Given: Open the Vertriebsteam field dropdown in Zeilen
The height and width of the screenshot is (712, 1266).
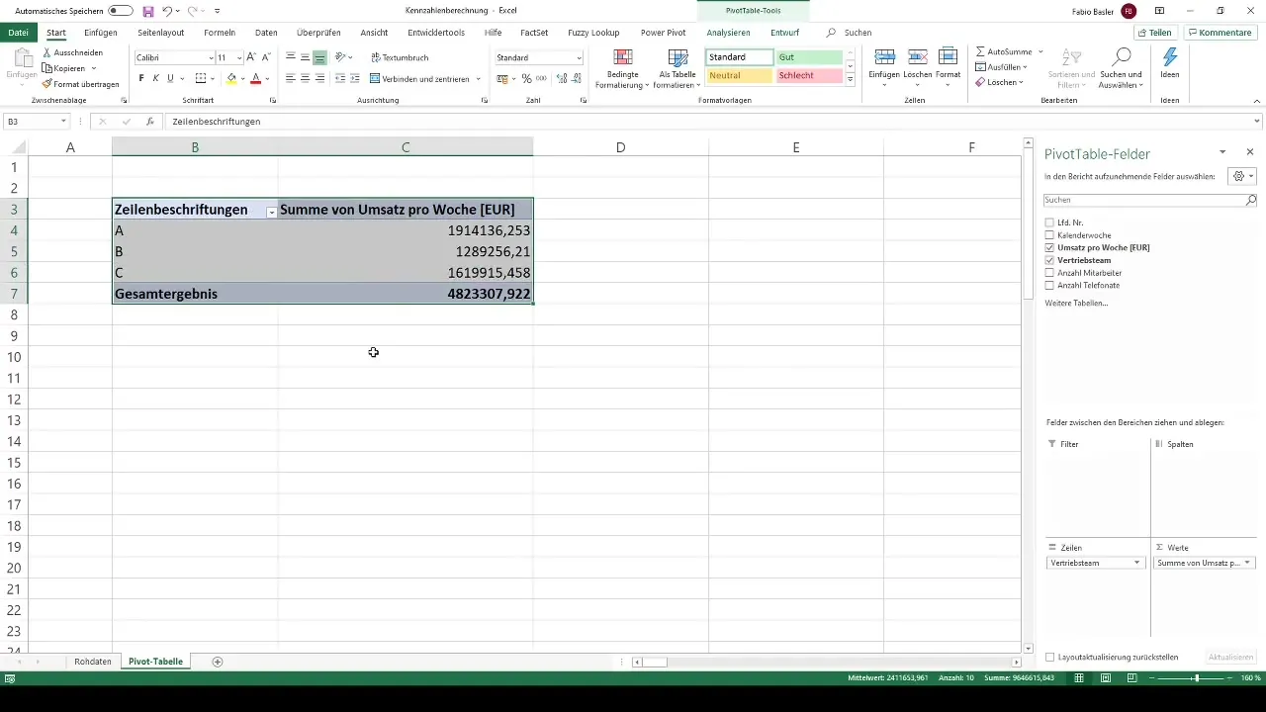Looking at the screenshot, I should click(x=1137, y=563).
